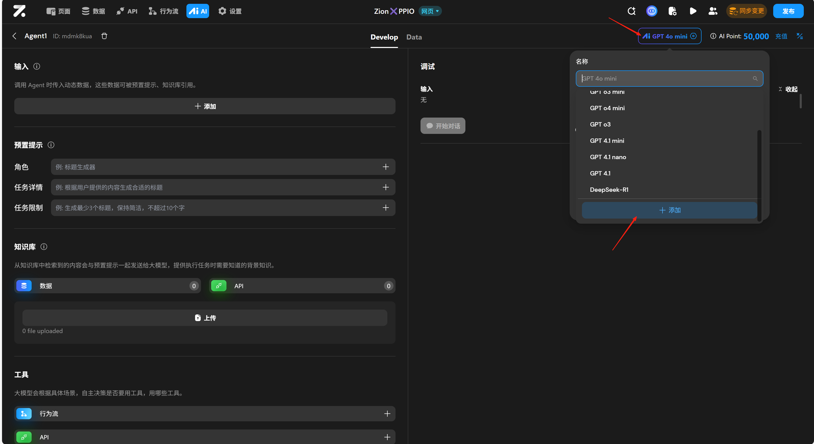Click the model name search field
The image size is (814, 444).
(x=669, y=78)
